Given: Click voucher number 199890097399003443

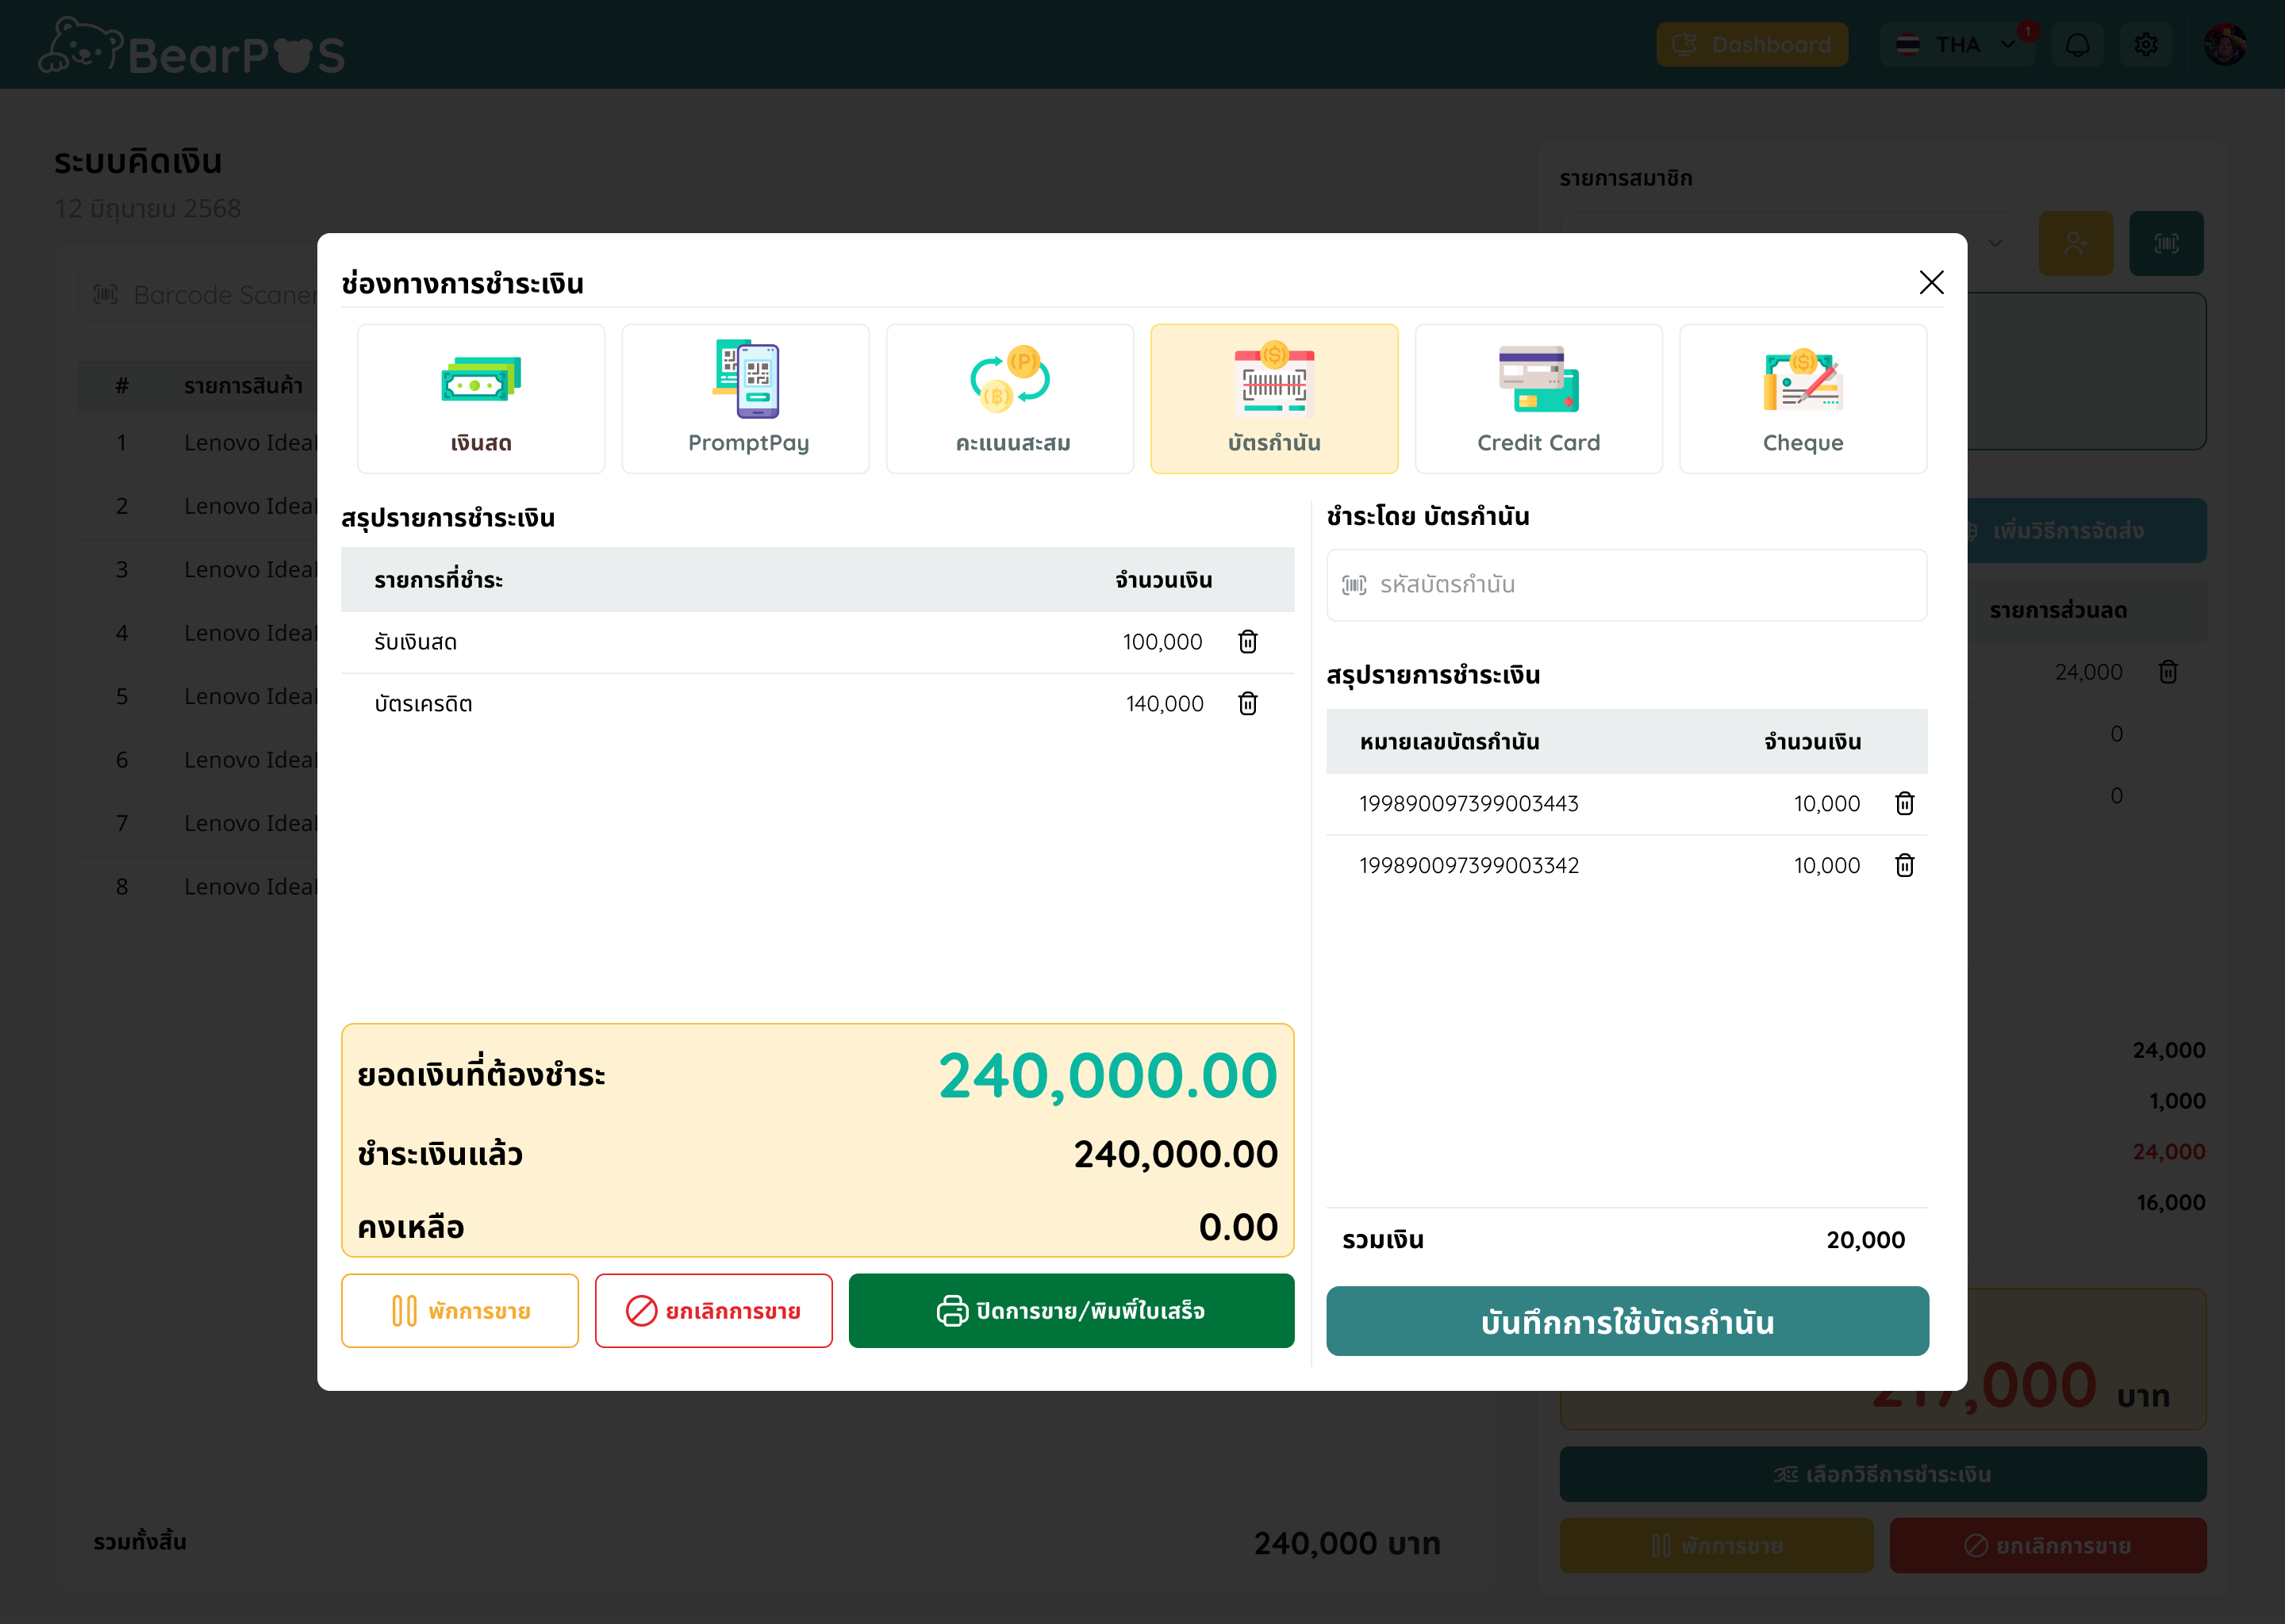Looking at the screenshot, I should point(1469,804).
